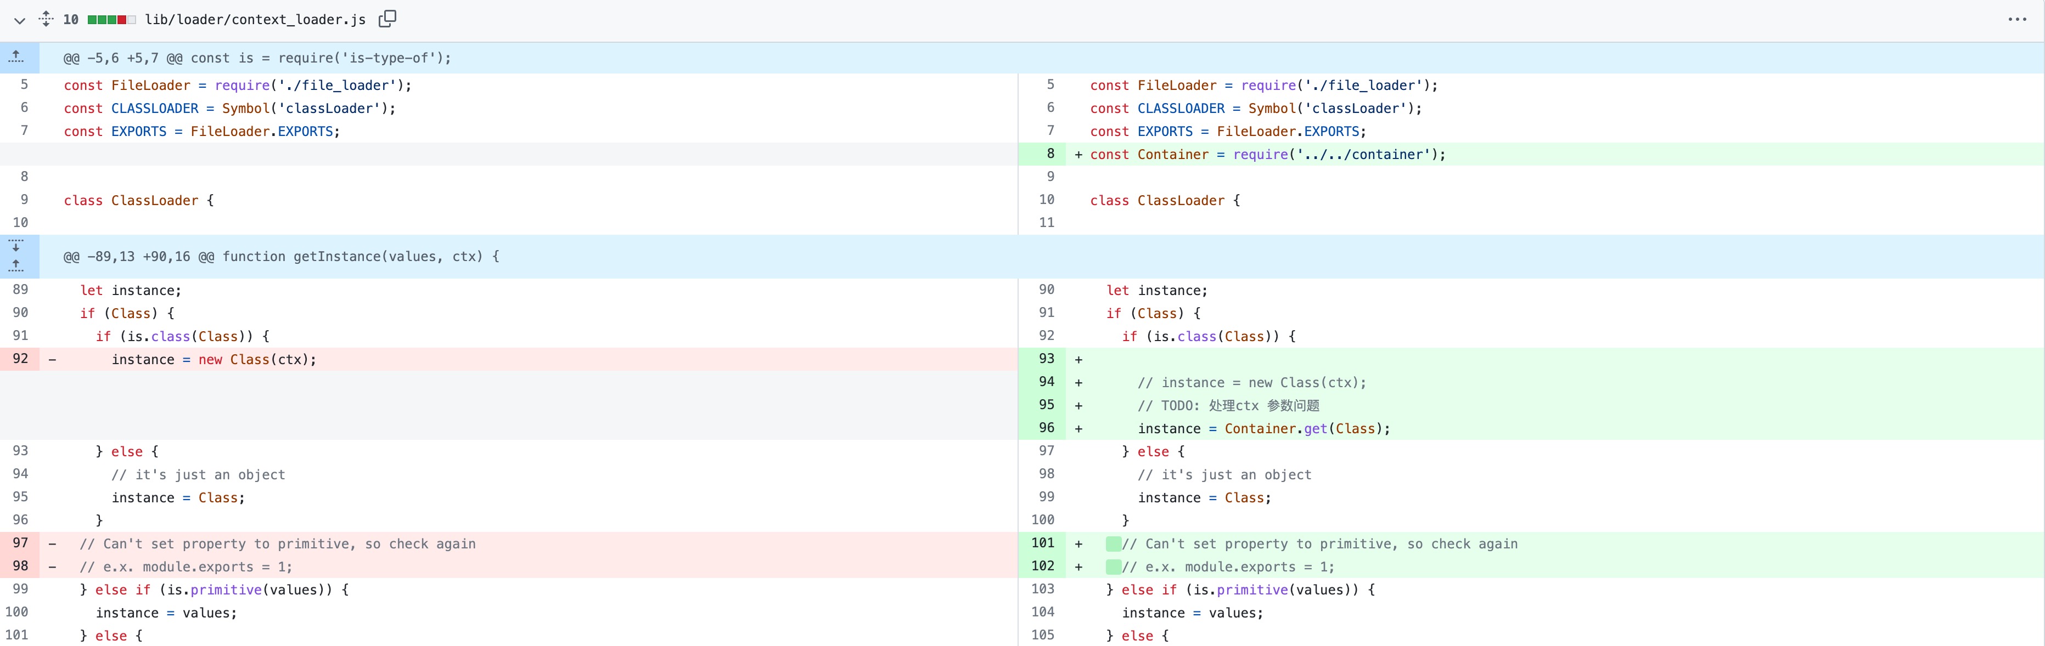Screen dimensions: 2045x646
Task: Open the kebab menu for more file options
Action: tap(2018, 18)
